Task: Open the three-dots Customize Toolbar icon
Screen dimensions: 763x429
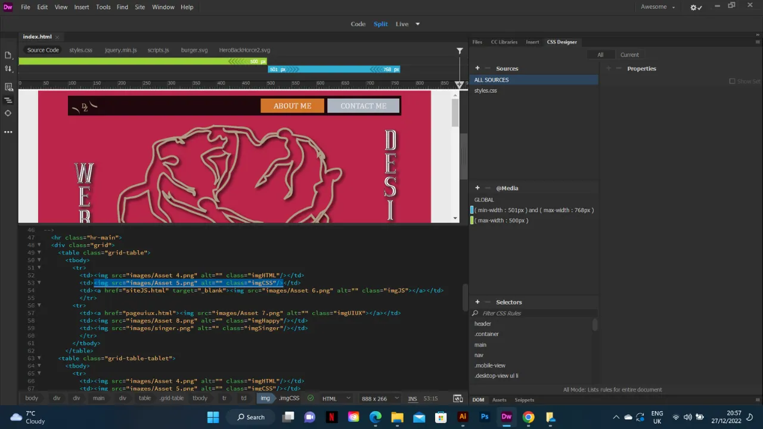Action: tap(8, 132)
